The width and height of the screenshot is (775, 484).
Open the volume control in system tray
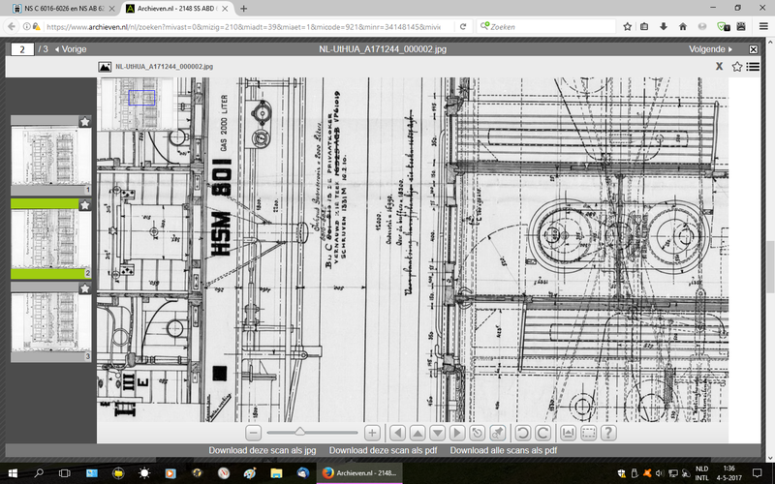point(660,473)
